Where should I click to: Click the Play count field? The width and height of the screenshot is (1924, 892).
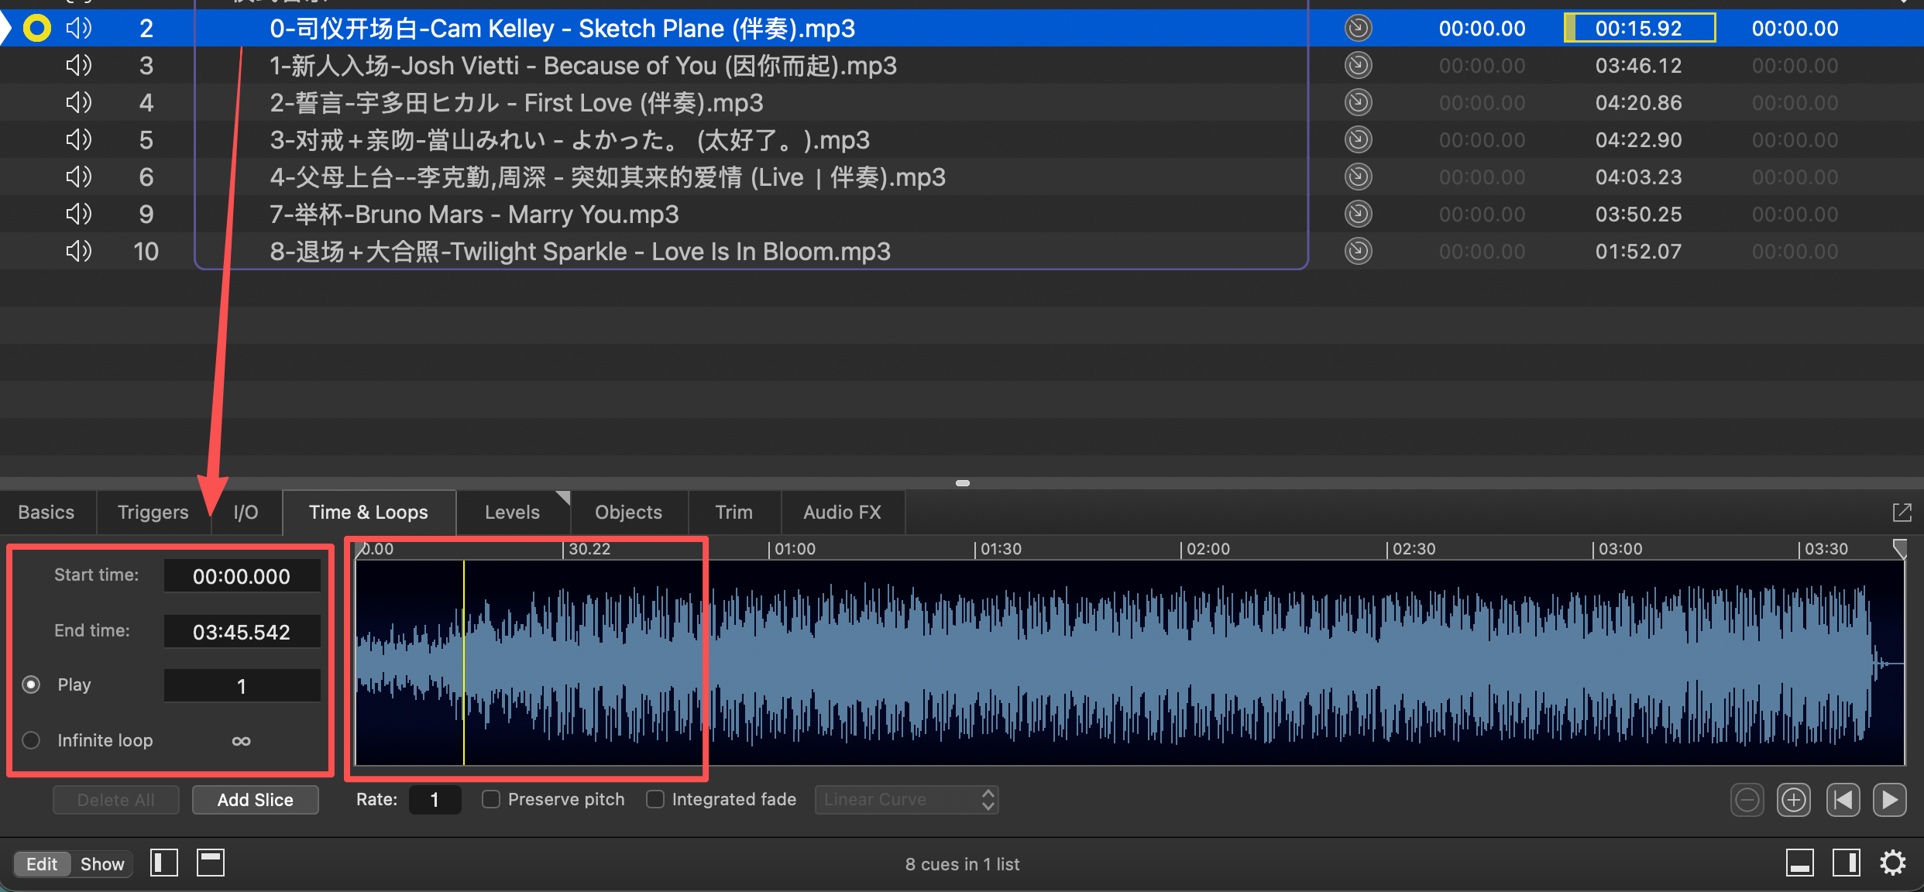pos(242,686)
